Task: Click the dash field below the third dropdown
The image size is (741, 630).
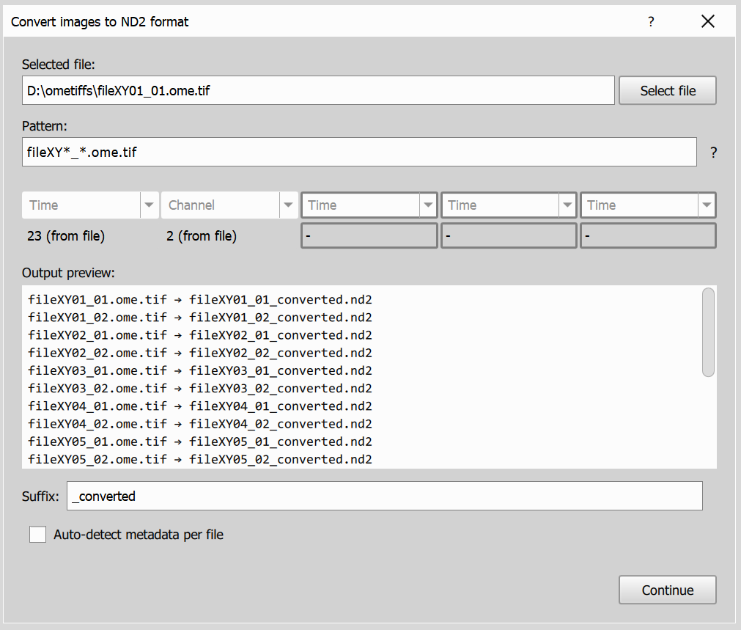Action: point(369,235)
